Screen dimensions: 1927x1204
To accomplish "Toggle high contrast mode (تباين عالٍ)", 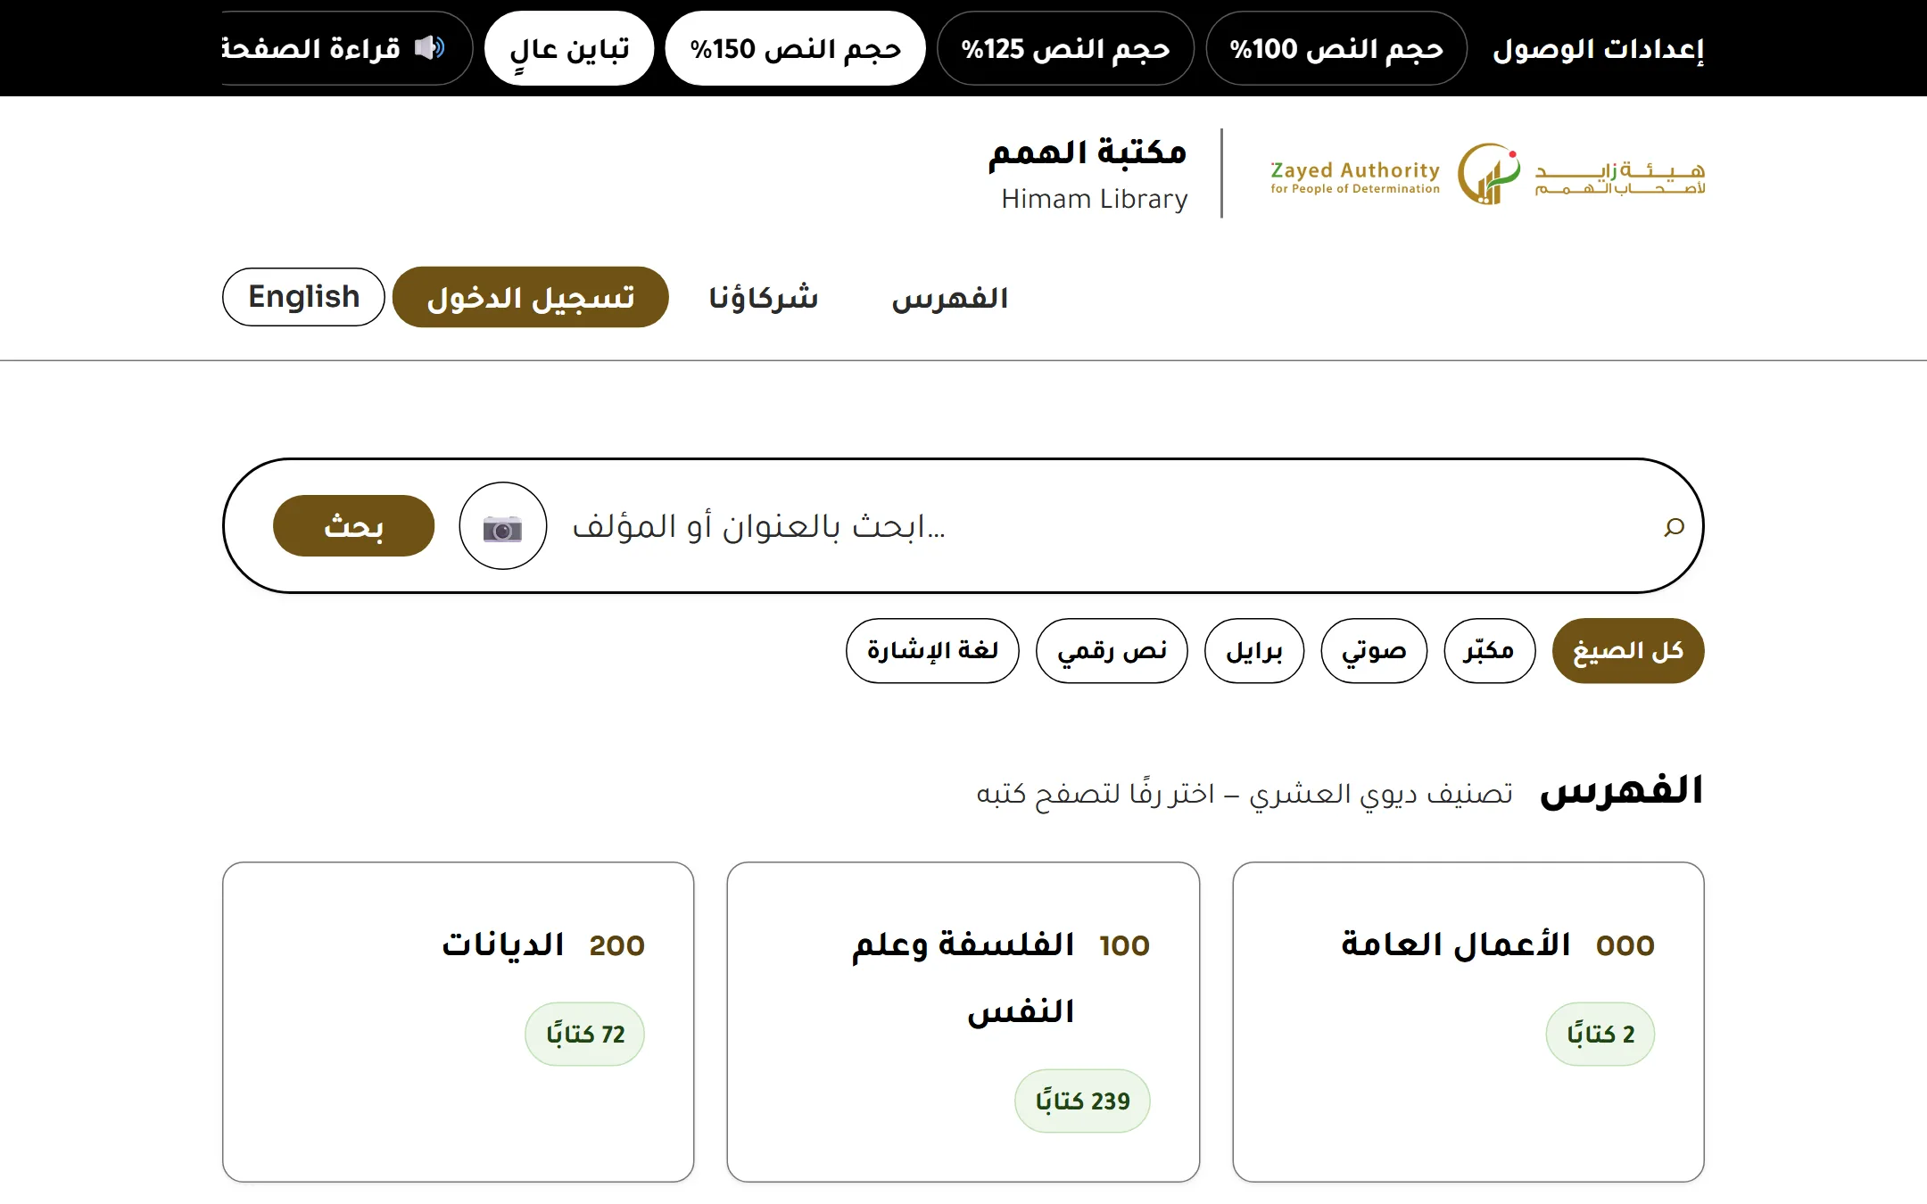I will 569,48.
